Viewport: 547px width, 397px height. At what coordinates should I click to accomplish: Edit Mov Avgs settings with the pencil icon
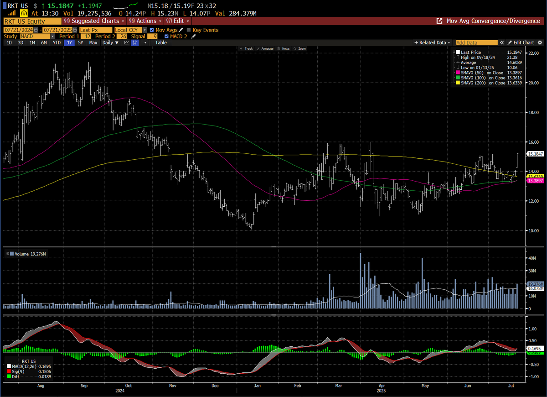click(181, 30)
